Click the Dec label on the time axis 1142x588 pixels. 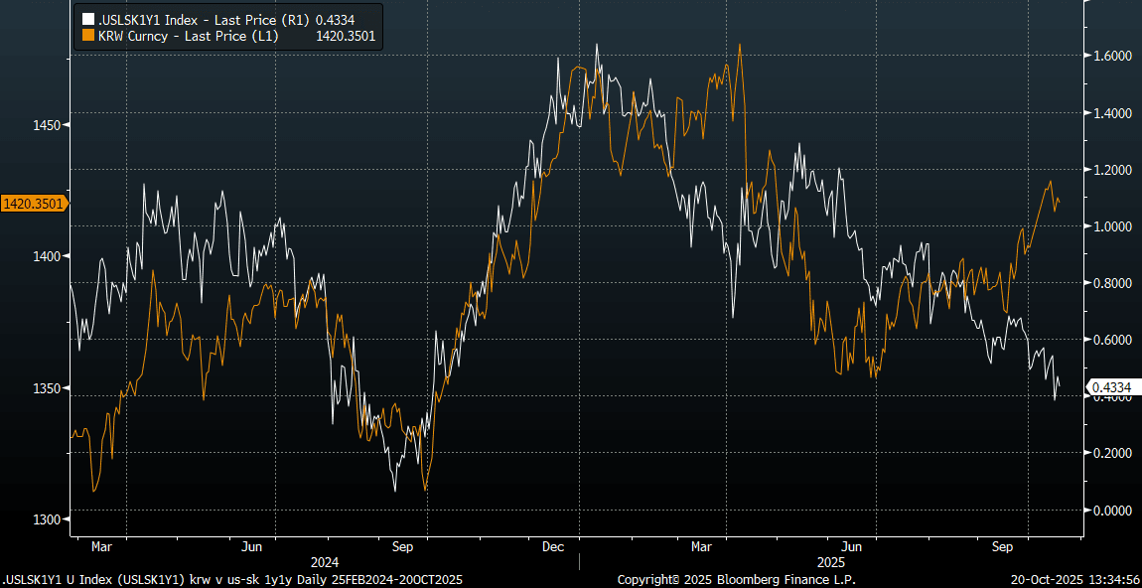553,546
